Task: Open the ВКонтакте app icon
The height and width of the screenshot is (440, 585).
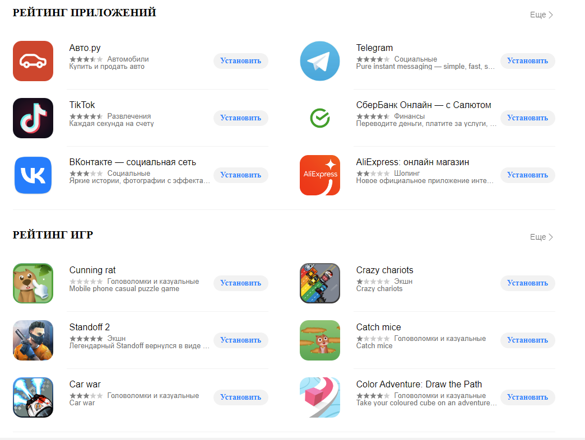Action: click(x=33, y=175)
